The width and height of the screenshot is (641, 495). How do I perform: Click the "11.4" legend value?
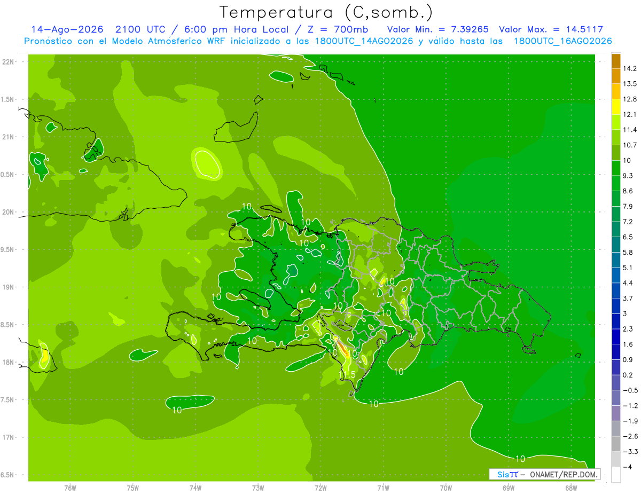click(629, 130)
